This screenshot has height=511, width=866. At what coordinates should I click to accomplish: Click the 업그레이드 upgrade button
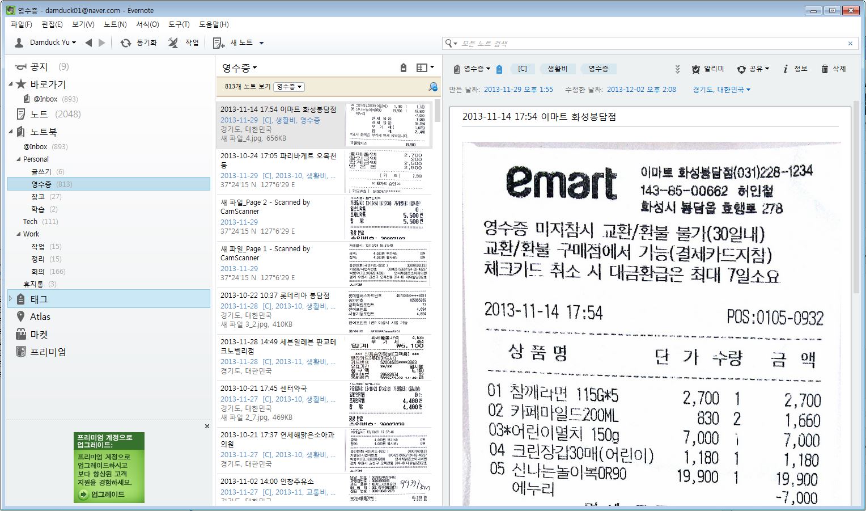[x=102, y=495]
